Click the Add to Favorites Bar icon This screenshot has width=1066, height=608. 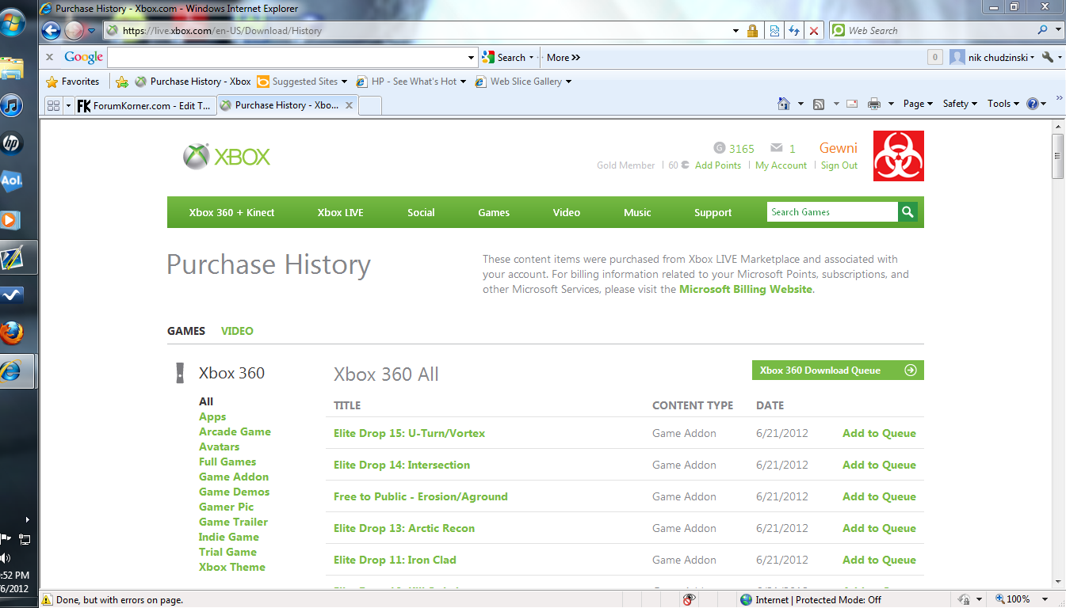click(122, 82)
